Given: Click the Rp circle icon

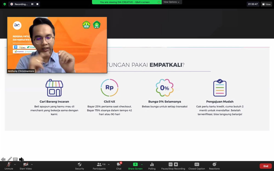Looking at the screenshot, I should pyautogui.click(x=110, y=88).
